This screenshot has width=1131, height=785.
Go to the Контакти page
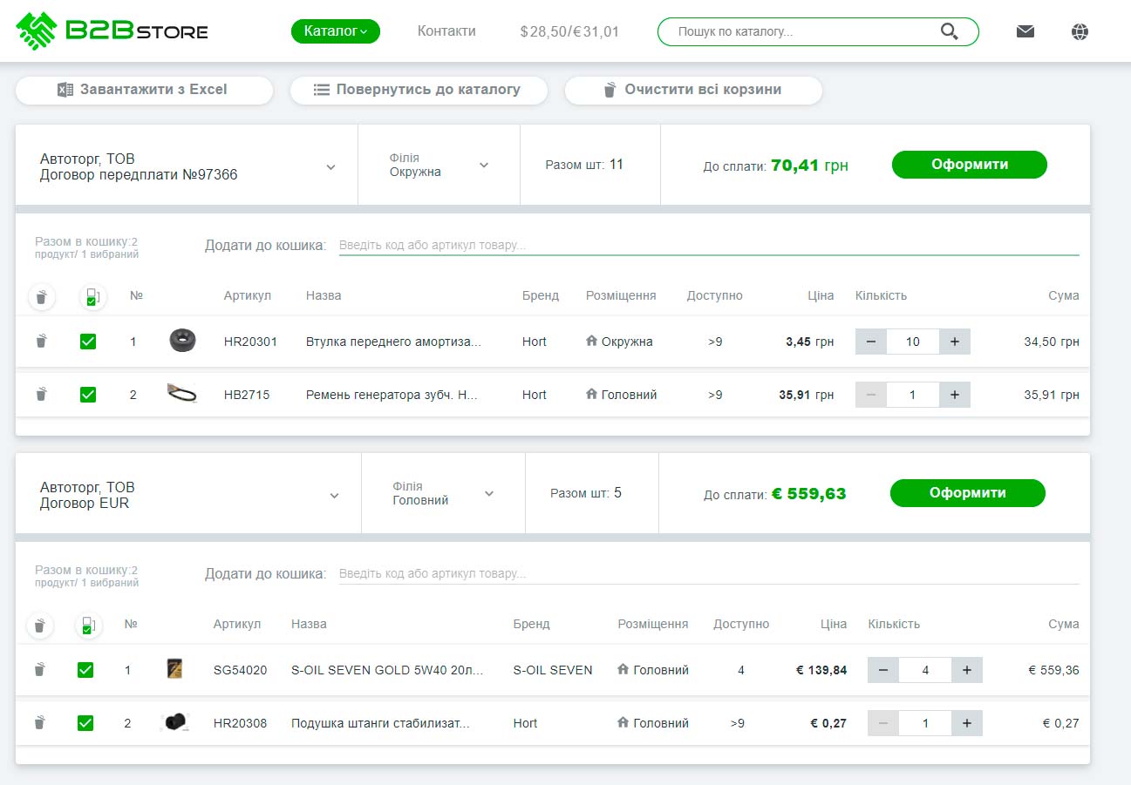(446, 31)
